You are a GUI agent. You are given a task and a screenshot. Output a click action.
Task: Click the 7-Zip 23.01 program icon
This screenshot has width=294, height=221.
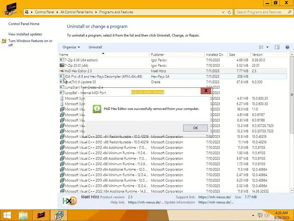pos(62,66)
